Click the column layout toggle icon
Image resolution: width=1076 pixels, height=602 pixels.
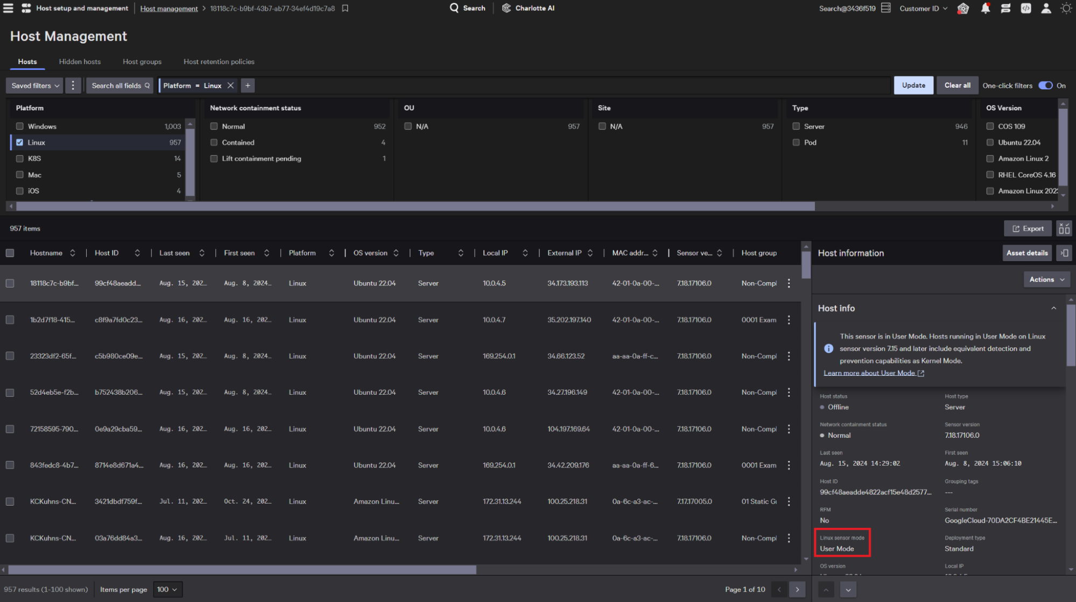(1064, 228)
